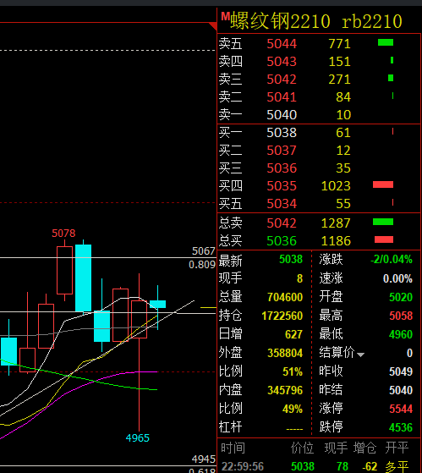
Task: Click the 5078 high price label on chart
Action: point(63,234)
